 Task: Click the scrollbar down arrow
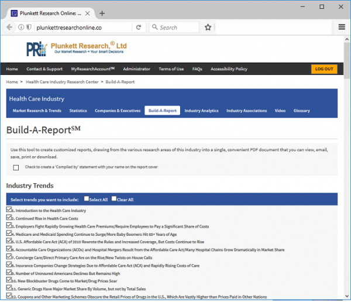coord(347,296)
